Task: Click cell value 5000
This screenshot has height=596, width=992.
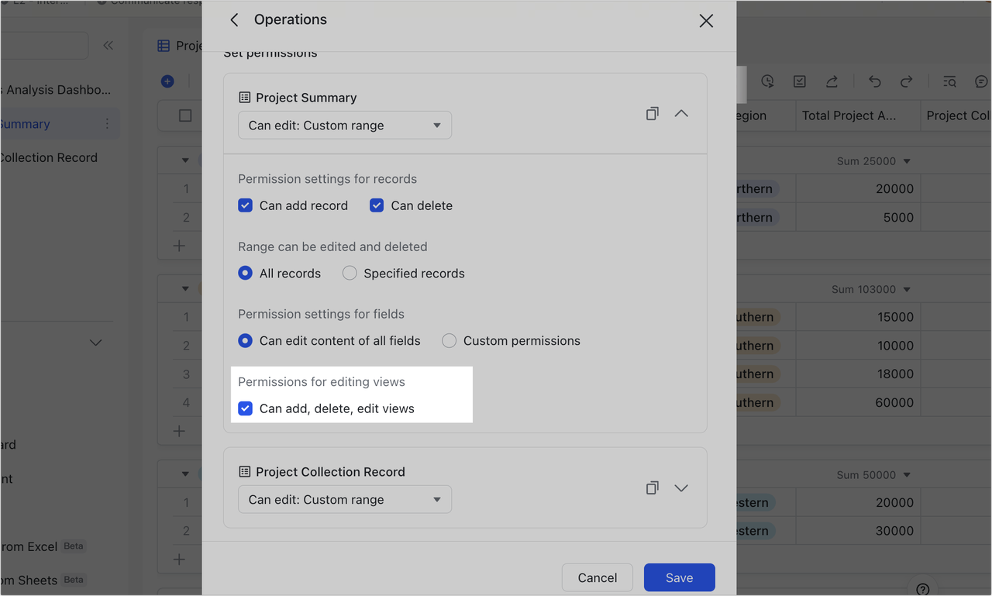Action: point(898,218)
